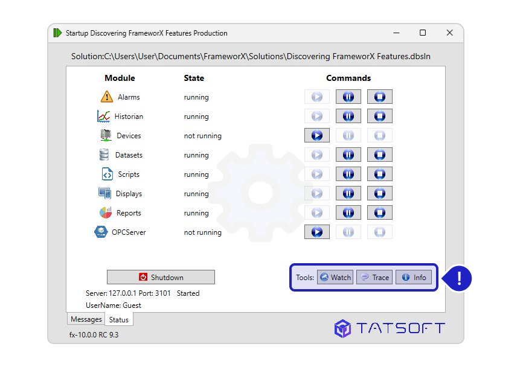The width and height of the screenshot is (523, 367).
Task: Click the Historian module name
Action: 129,116
